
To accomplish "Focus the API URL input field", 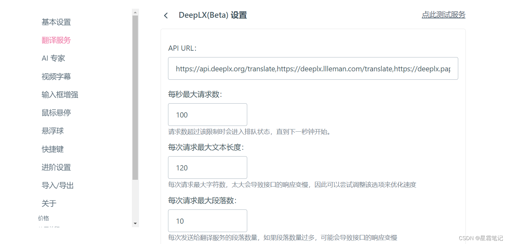I will (313, 68).
